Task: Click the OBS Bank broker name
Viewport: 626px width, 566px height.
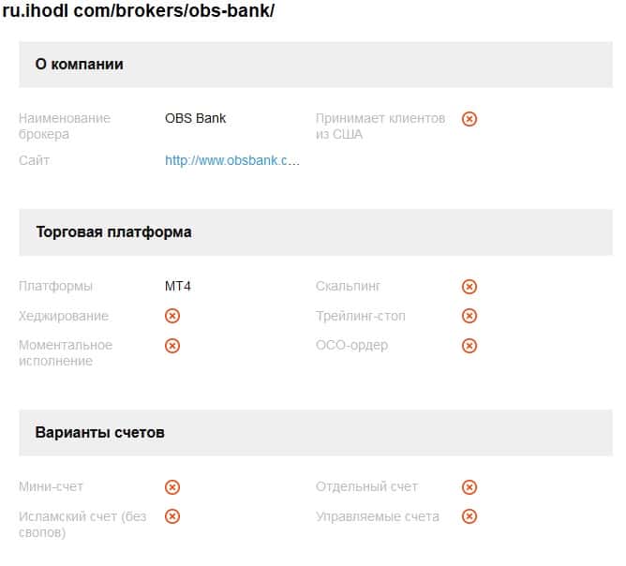Action: [x=195, y=119]
